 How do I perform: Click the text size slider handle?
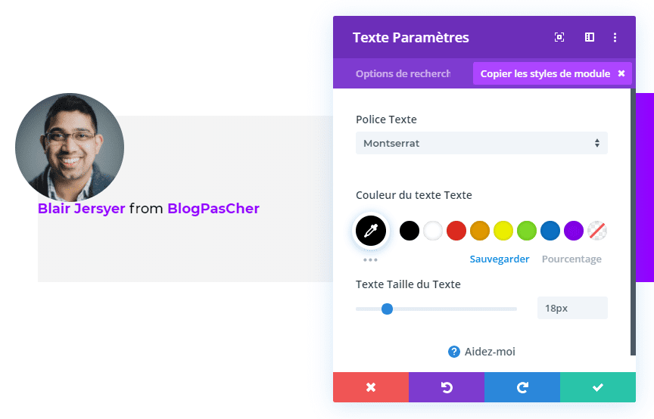[x=387, y=309]
